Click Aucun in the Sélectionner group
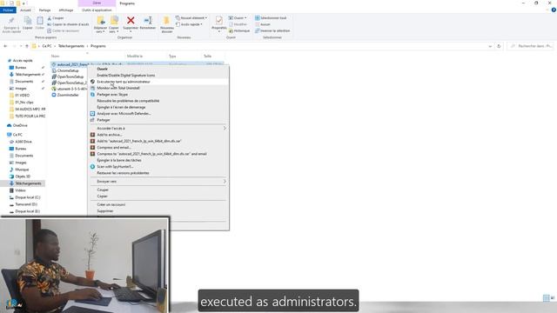557x313 pixels. pos(263,24)
